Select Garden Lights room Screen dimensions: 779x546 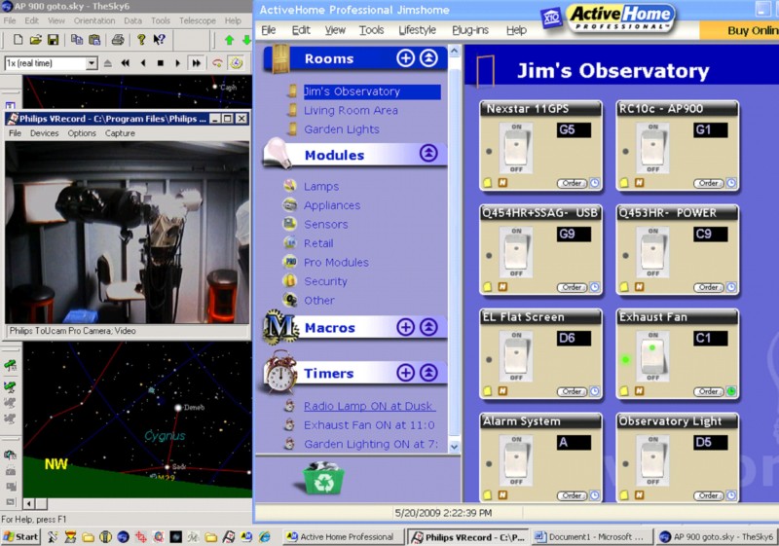[x=342, y=129]
